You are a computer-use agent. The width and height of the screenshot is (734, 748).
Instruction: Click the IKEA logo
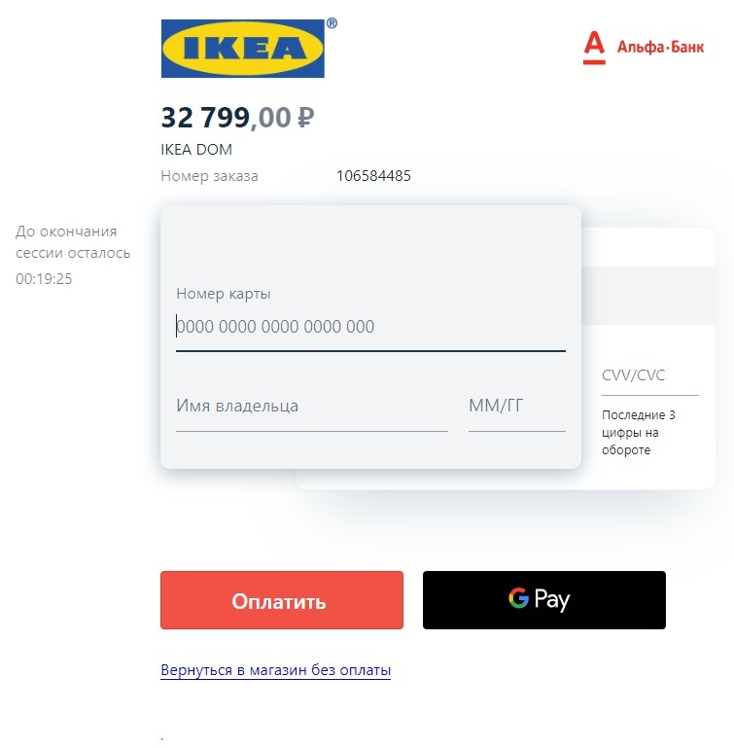point(242,49)
